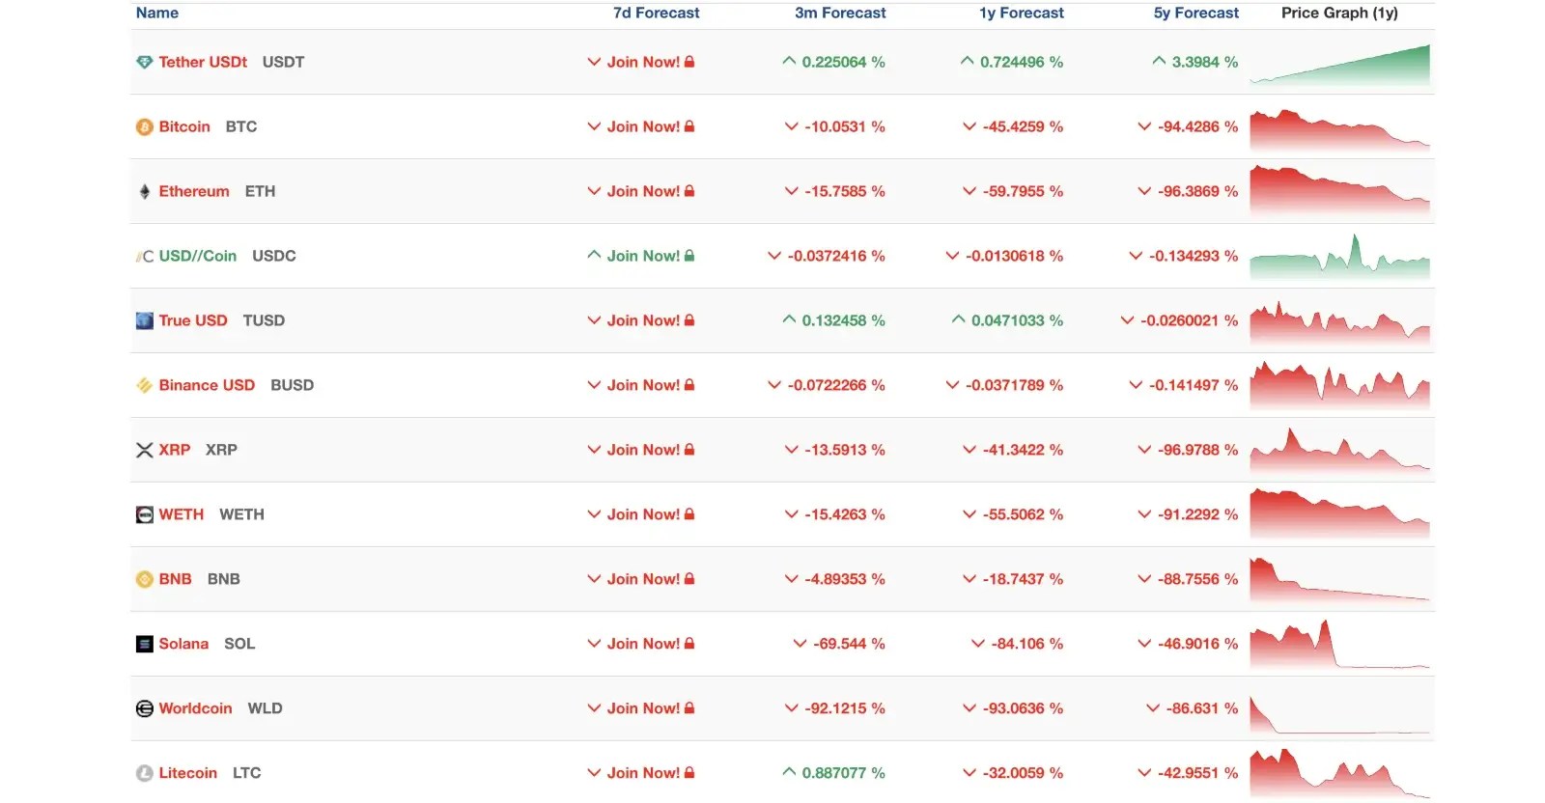Viewport: 1545px width, 803px height.
Task: Click the Tether USDt coin logo icon
Action: (x=145, y=62)
